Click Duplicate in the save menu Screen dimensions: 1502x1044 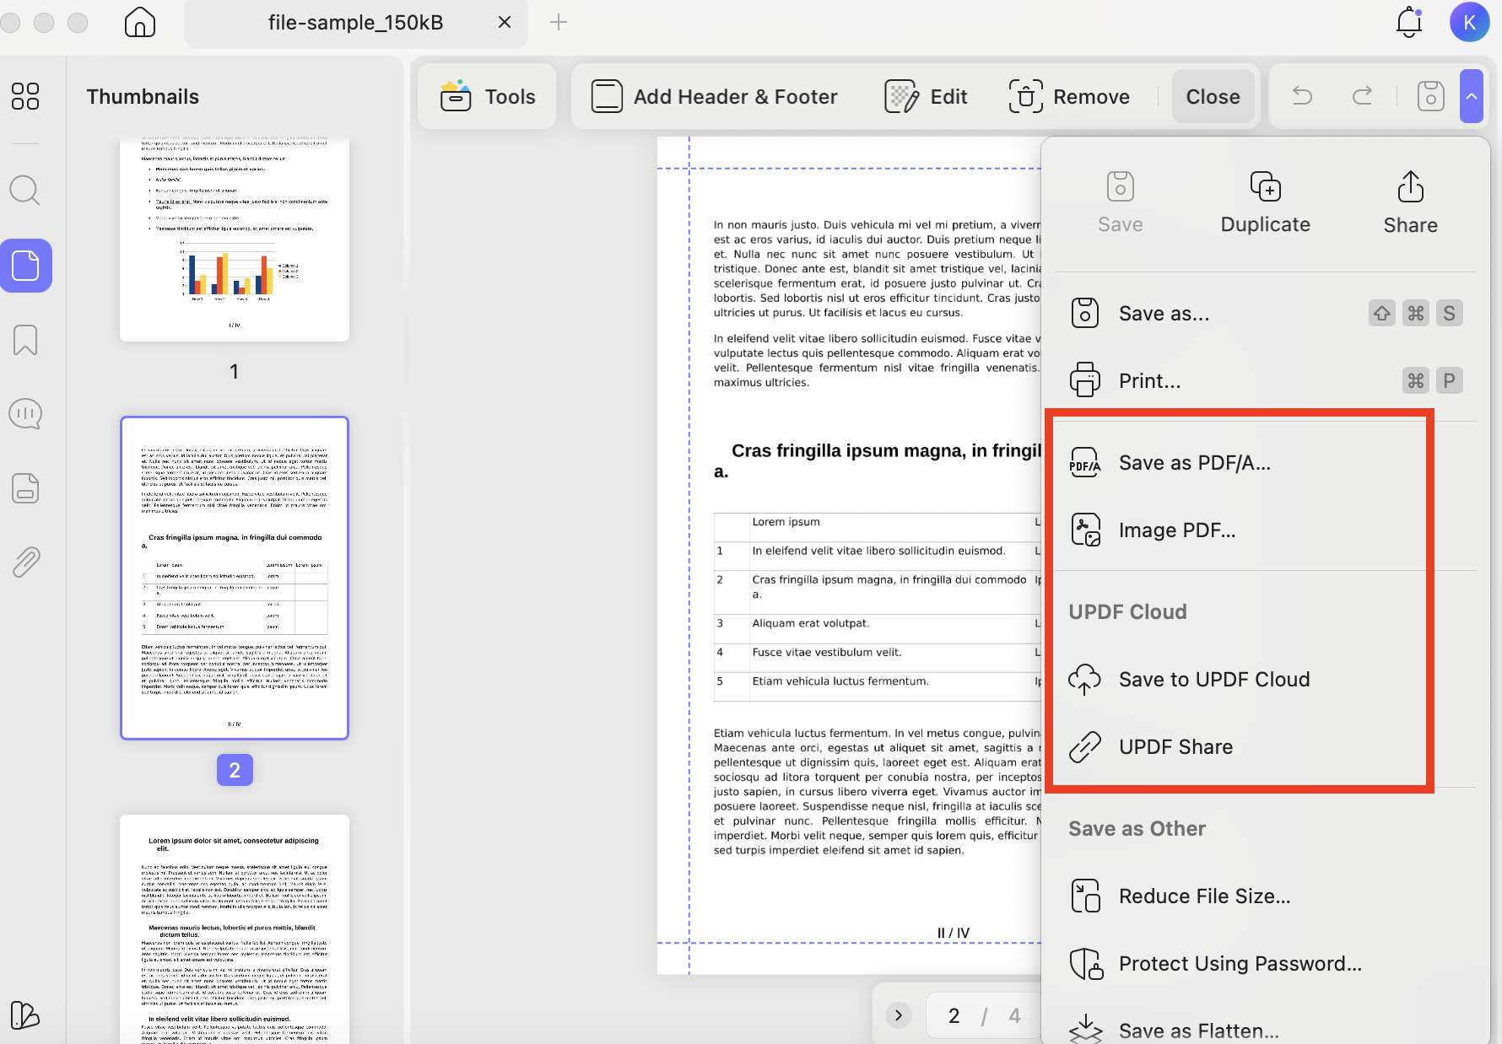[x=1265, y=200]
